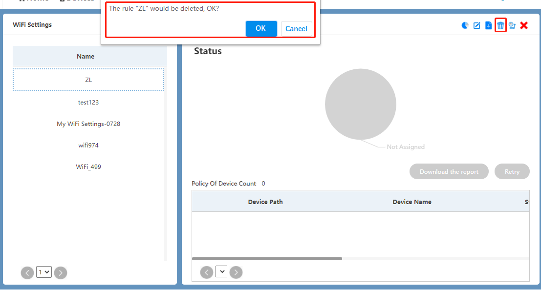Go to previous page in WiFi Settings list
This screenshot has height=290, width=541.
pyautogui.click(x=27, y=273)
